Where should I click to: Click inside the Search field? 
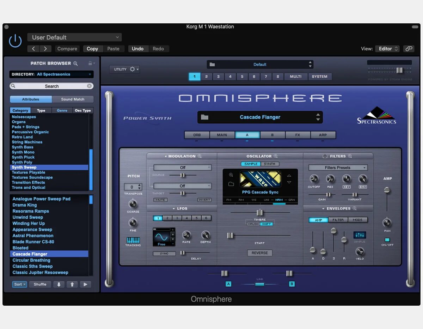[51, 86]
